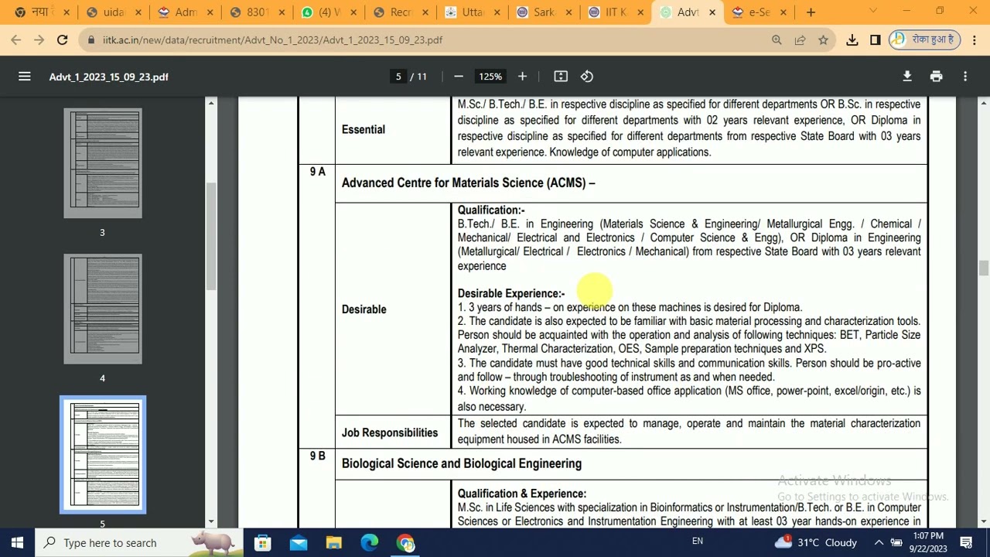Viewport: 990px width, 557px height.
Task: Zoom out the PDF with minus icon
Action: (459, 77)
